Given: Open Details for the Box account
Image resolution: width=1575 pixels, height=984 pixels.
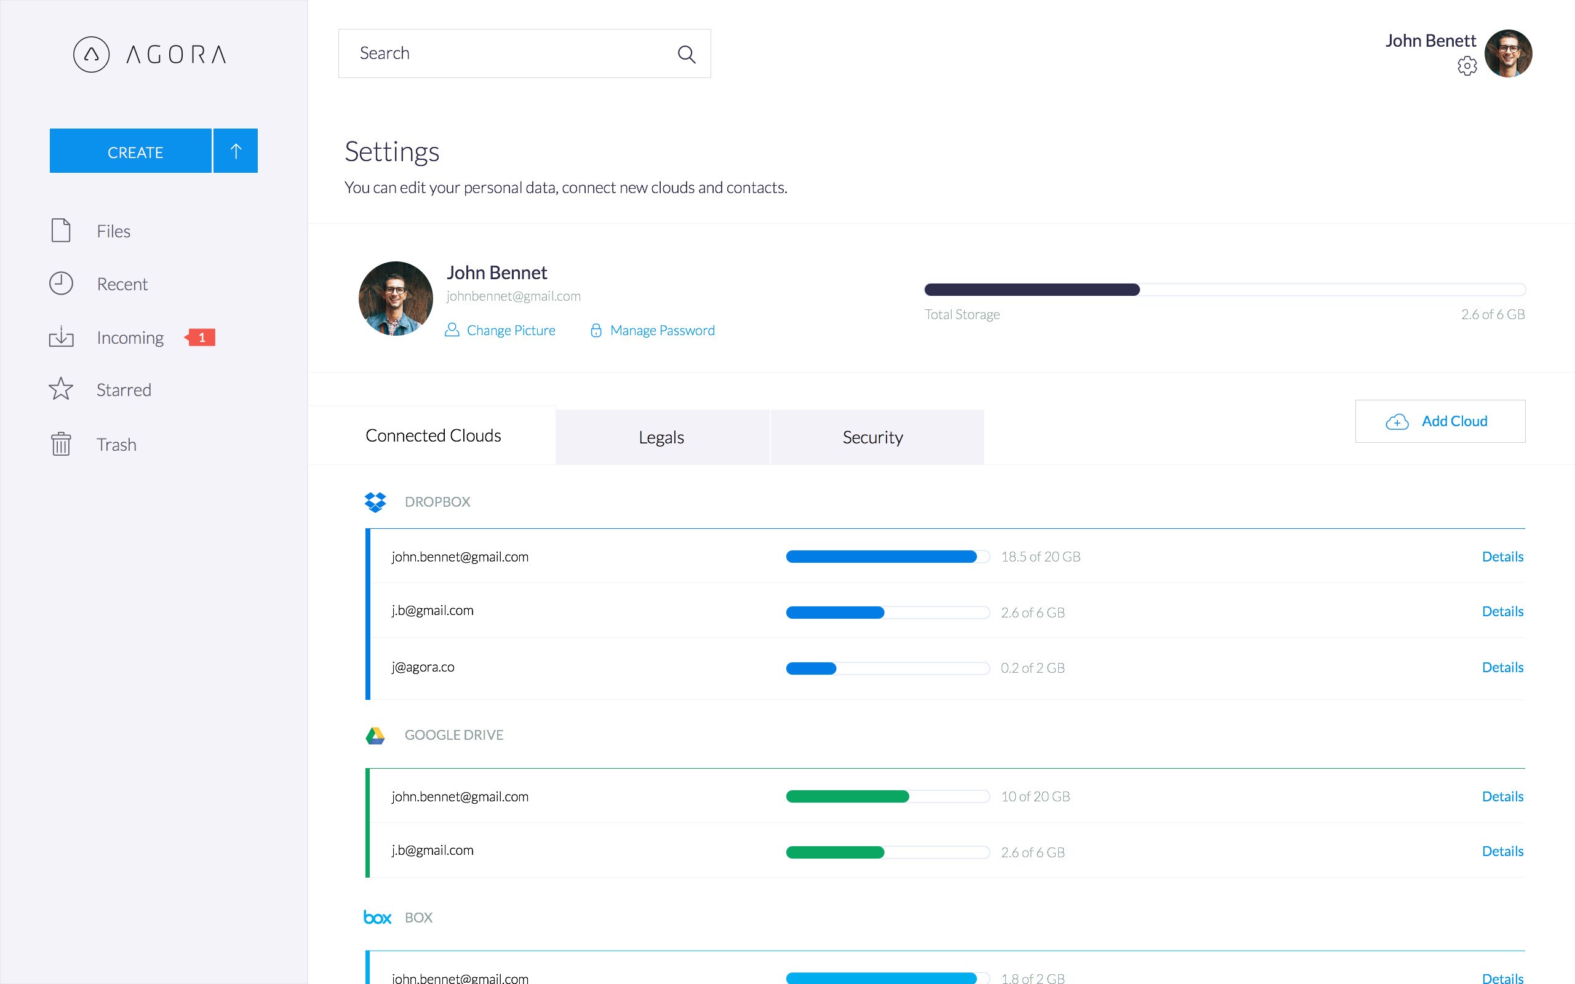Looking at the screenshot, I should pos(1502,978).
